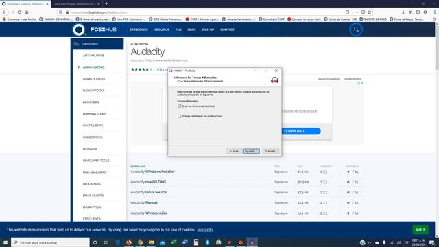Open a new browser tab

tap(106, 3)
